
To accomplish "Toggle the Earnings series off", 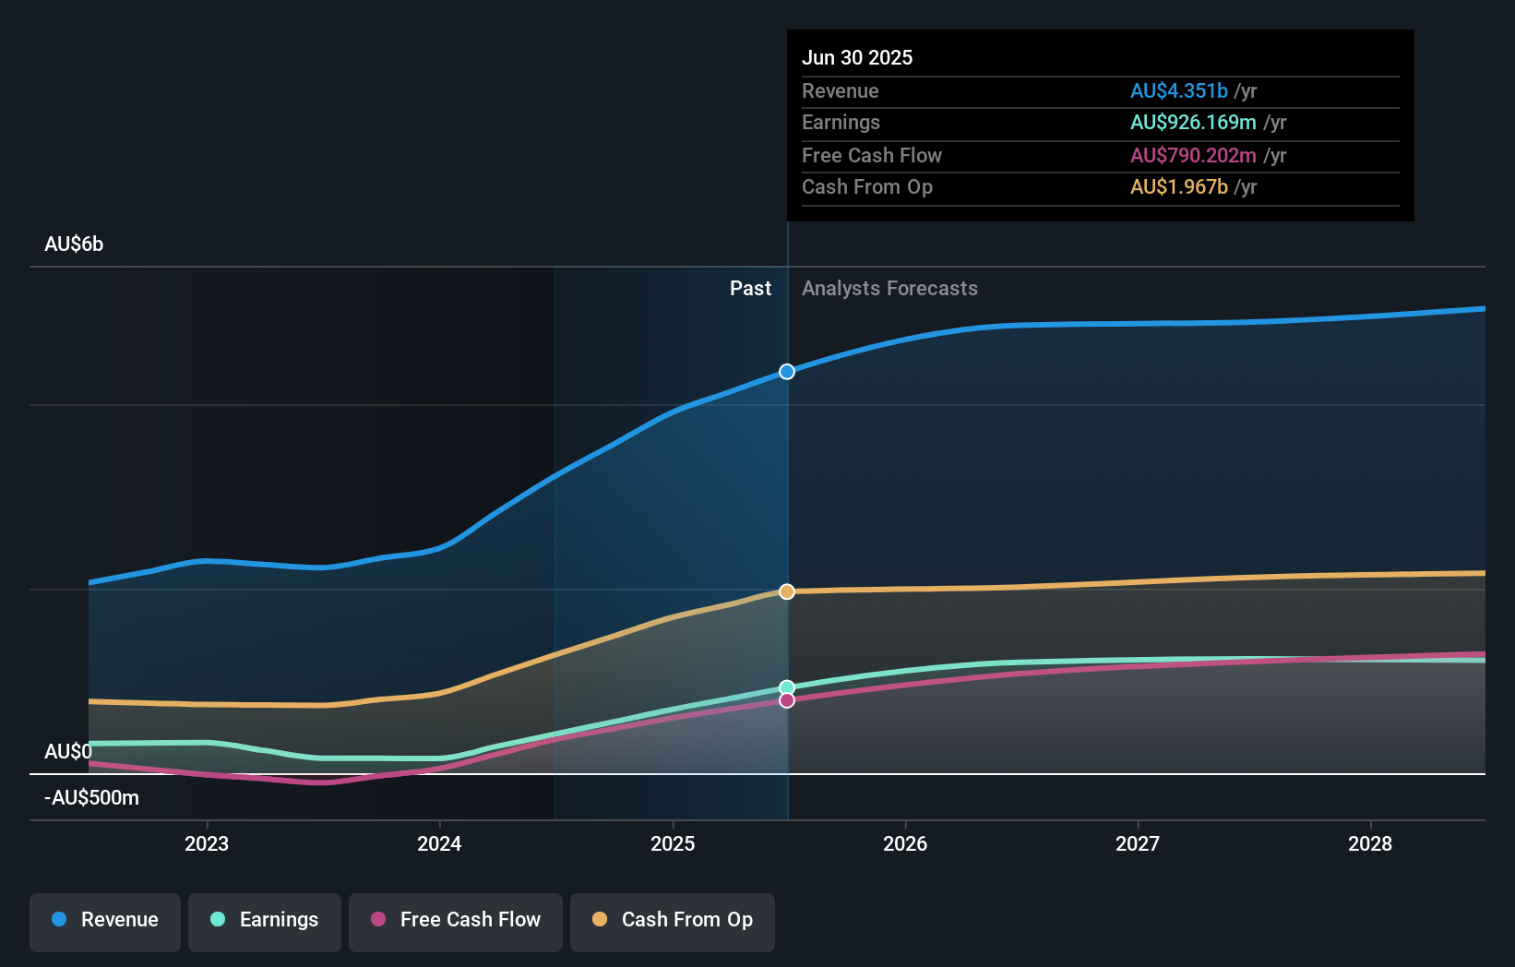I will pos(265,920).
